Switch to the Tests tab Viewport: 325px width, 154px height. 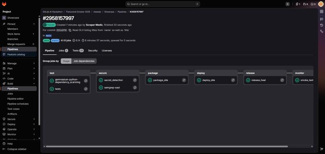(78, 50)
